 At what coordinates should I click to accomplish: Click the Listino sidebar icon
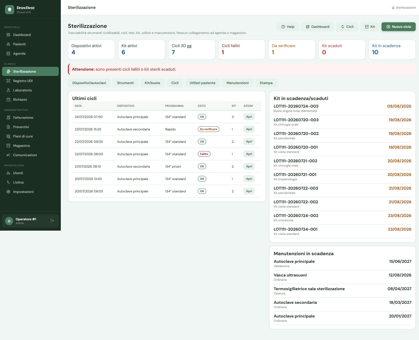tap(8, 182)
